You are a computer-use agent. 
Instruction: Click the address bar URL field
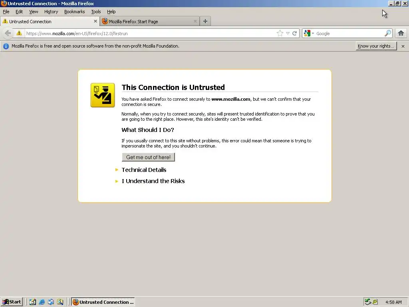tap(150, 34)
